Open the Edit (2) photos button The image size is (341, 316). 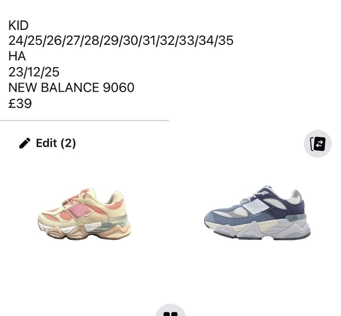point(47,143)
